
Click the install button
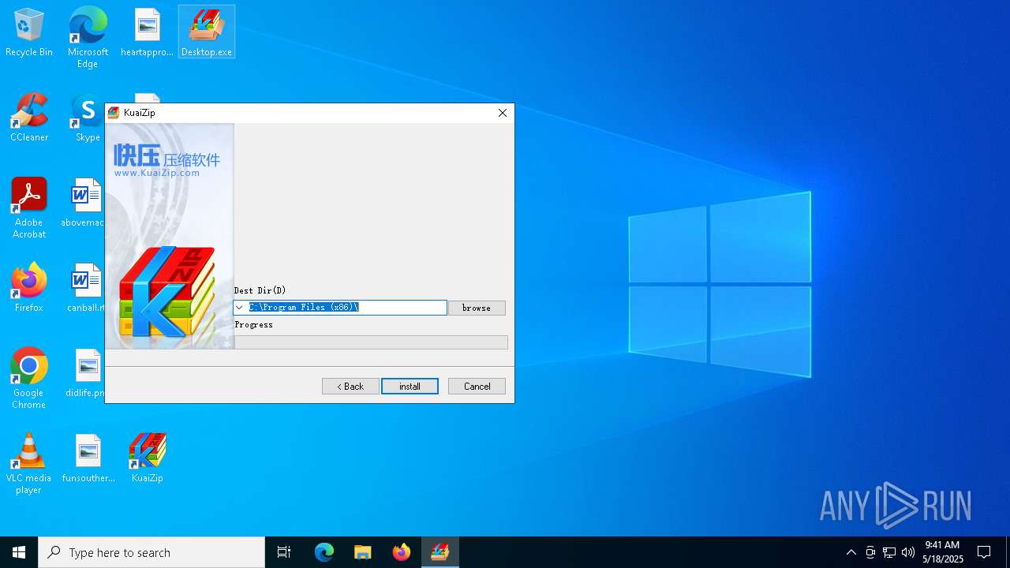[410, 386]
